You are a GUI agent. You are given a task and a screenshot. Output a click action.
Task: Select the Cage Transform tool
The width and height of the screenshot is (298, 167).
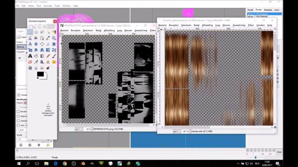(54, 50)
